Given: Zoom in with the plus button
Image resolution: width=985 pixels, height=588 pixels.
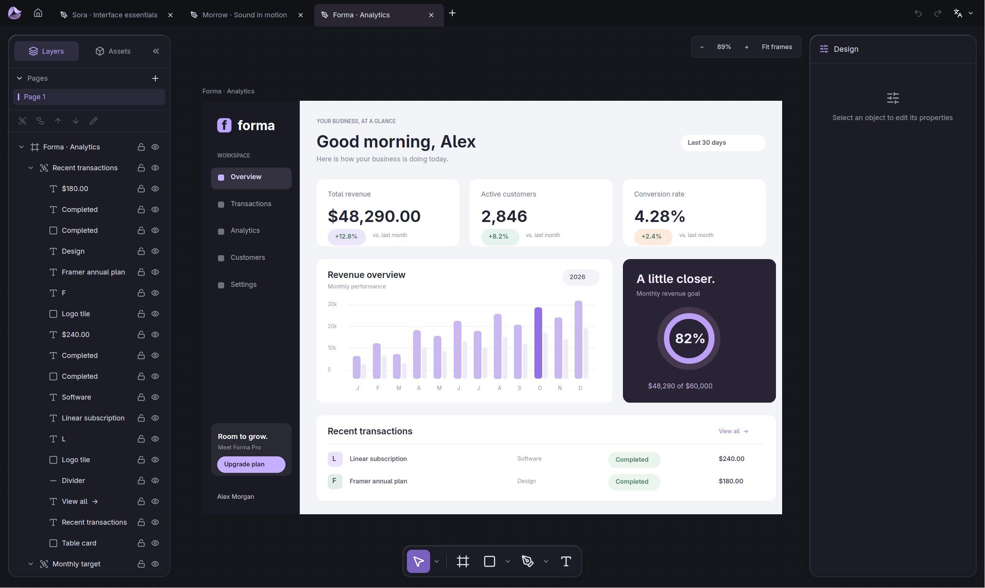Looking at the screenshot, I should [746, 47].
